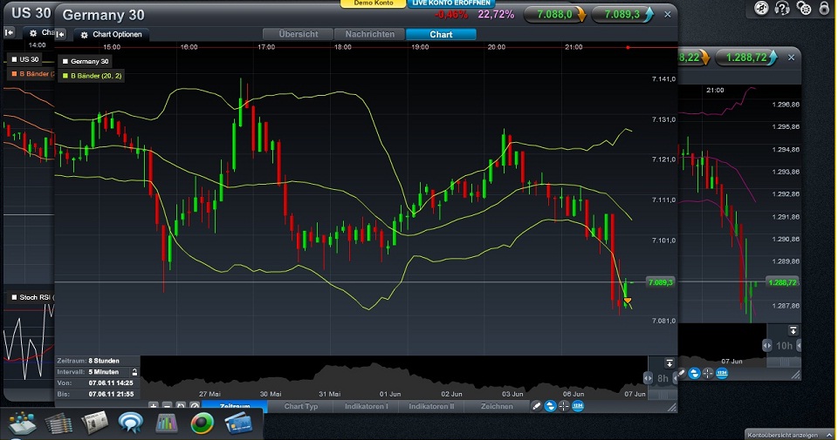Open the green-red sphere dock icon
Viewport: 838px width, 440px height.
click(x=202, y=424)
